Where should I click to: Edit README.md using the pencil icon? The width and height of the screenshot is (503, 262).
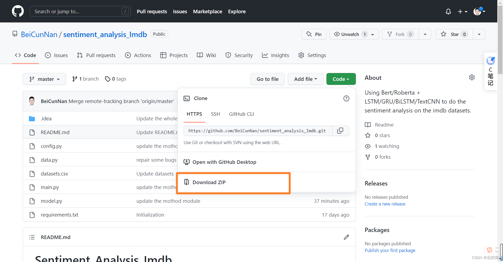[346, 237]
